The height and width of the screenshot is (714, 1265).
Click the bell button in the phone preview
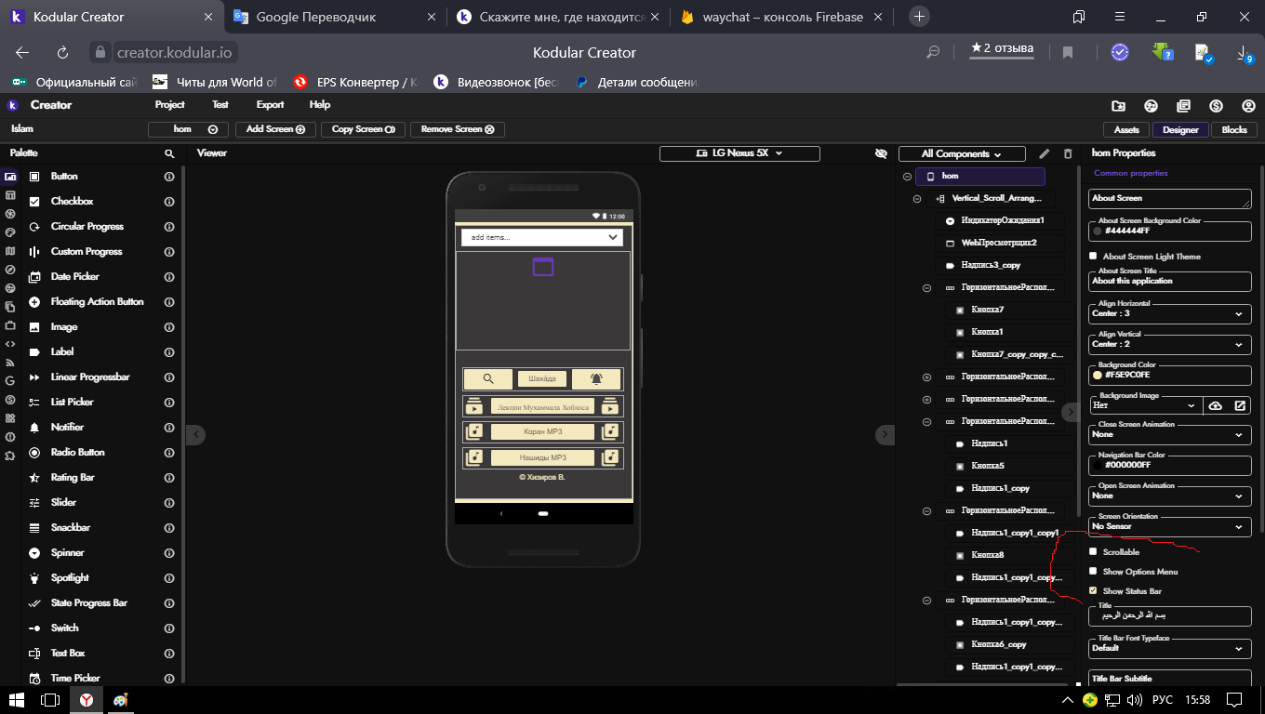(x=595, y=378)
